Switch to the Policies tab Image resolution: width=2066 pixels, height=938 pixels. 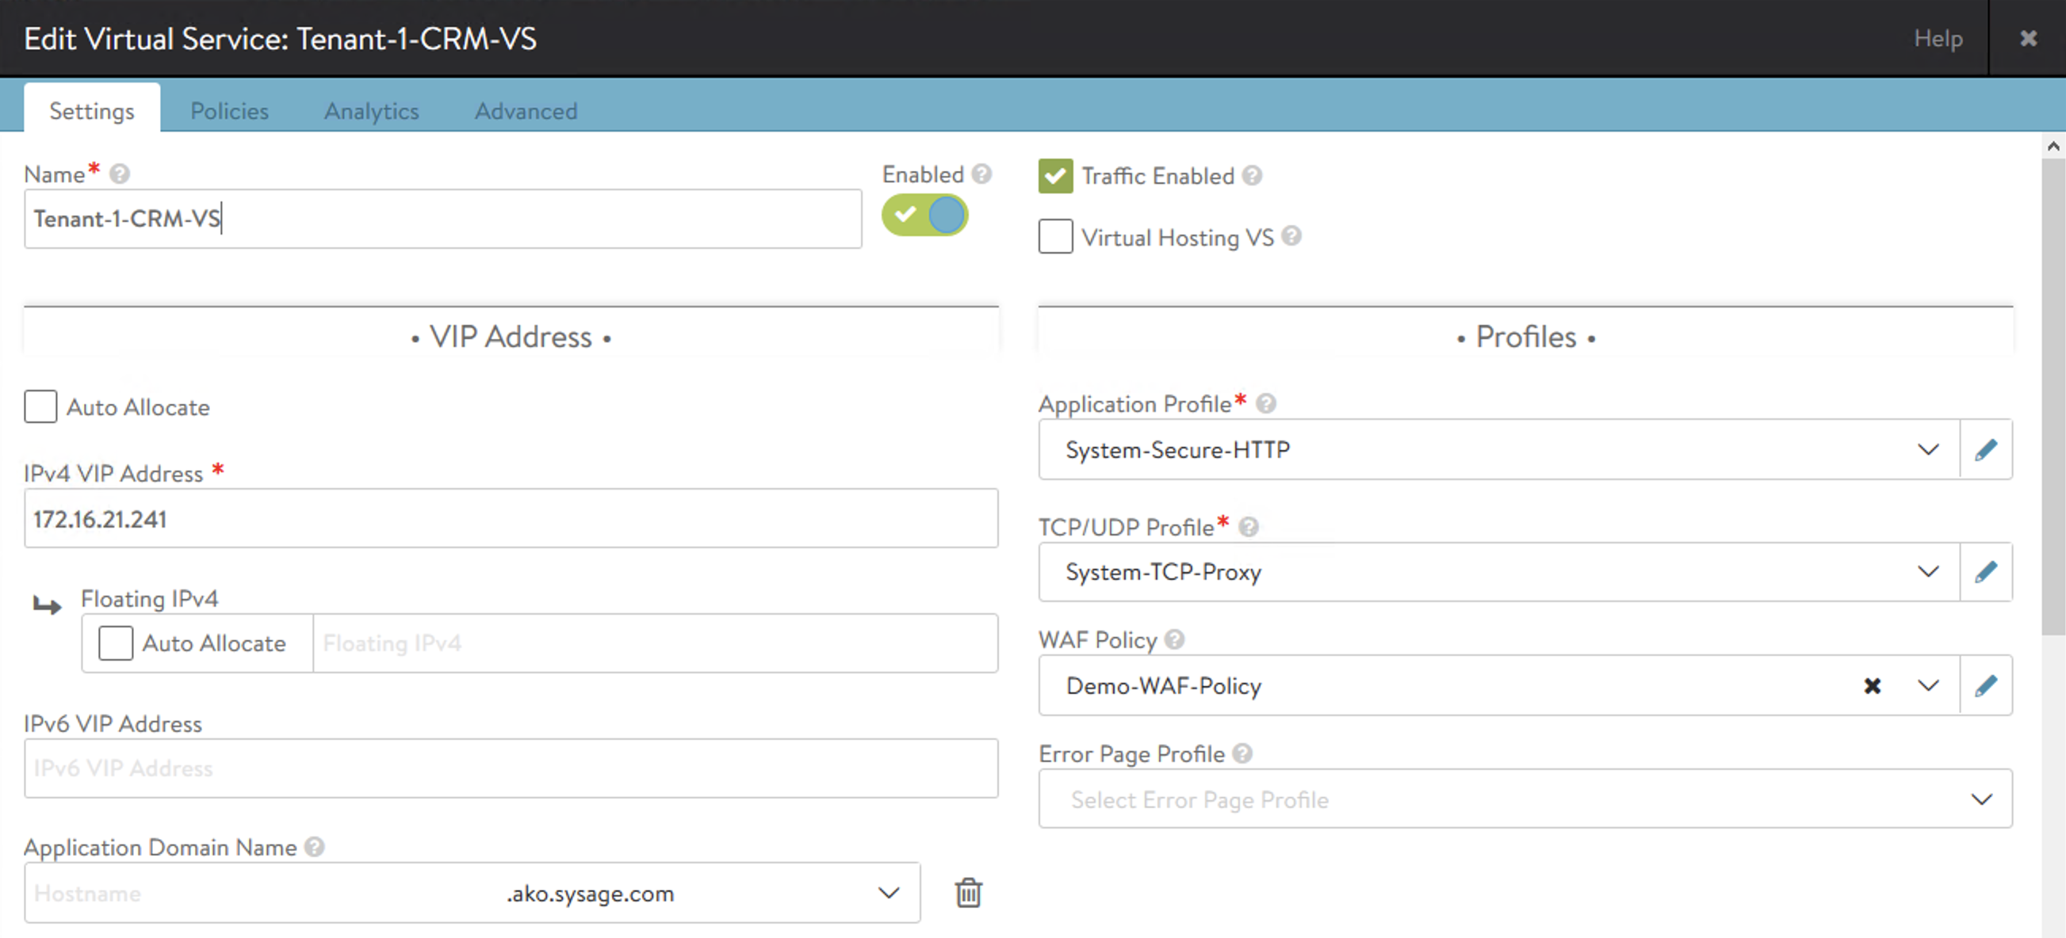tap(229, 111)
